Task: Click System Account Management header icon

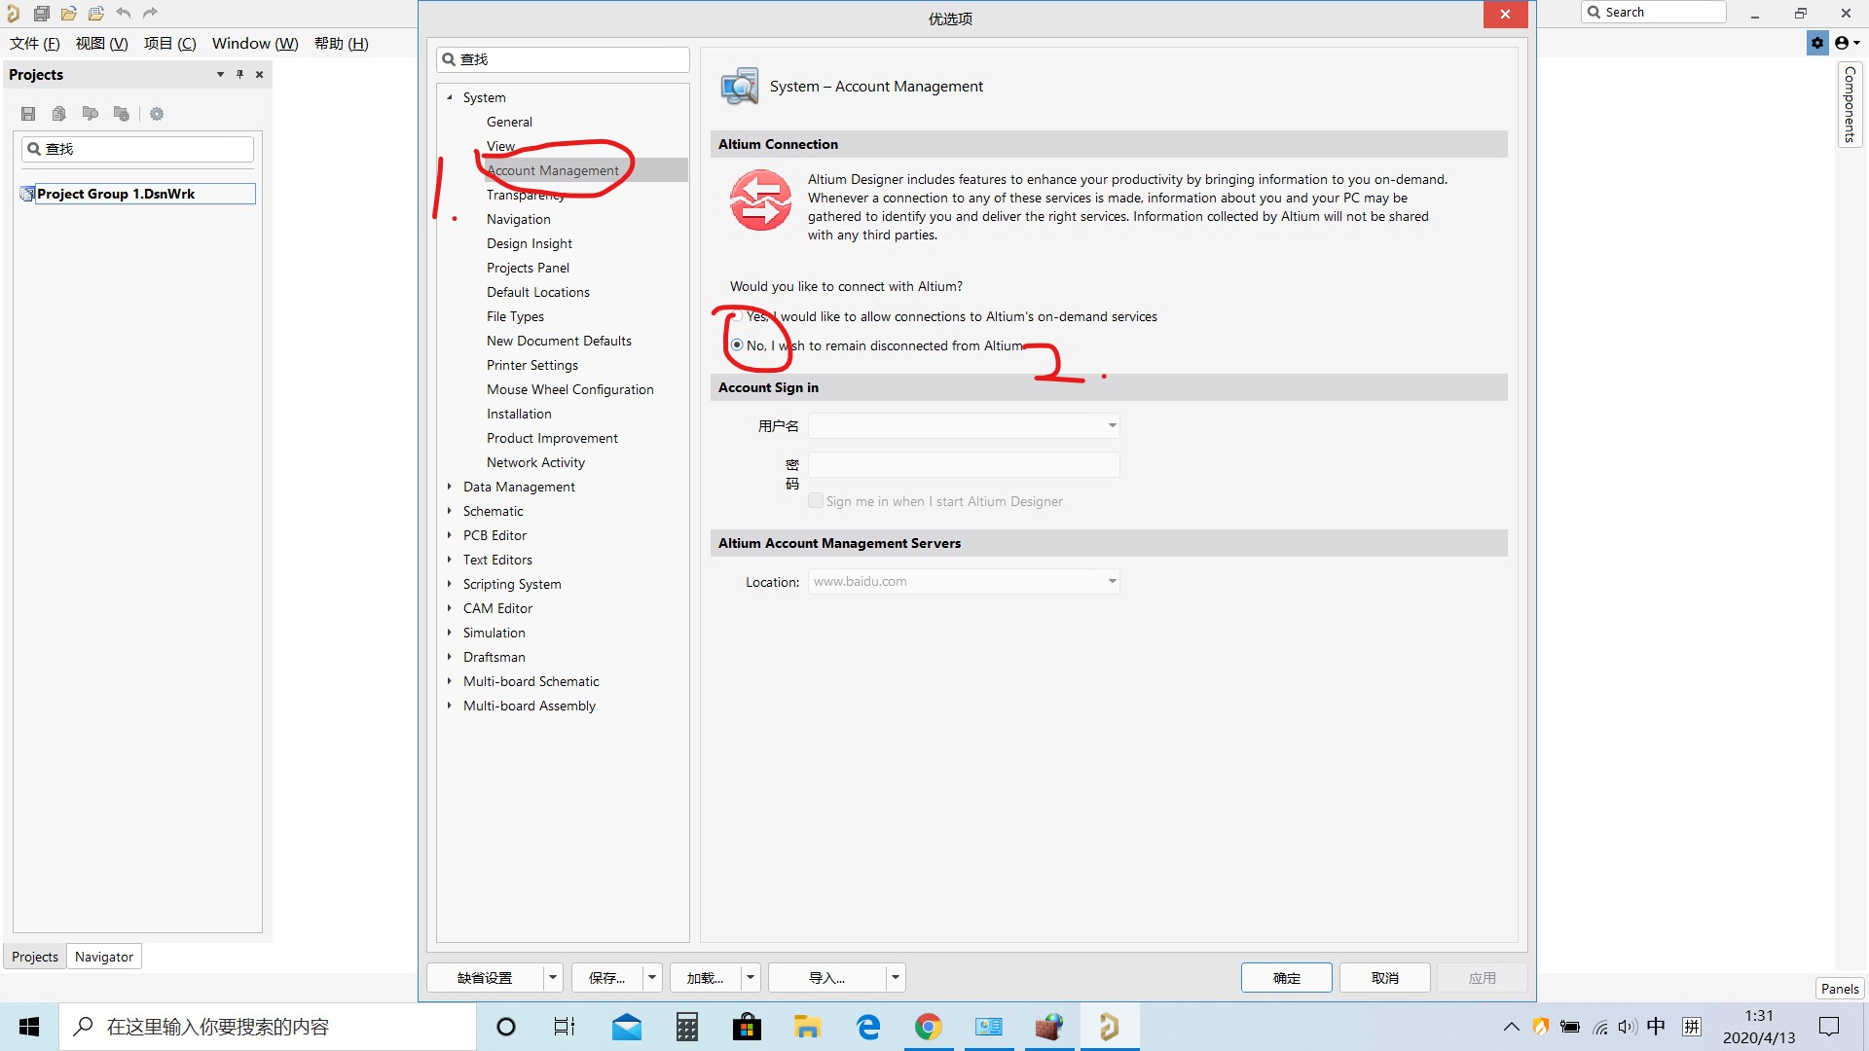Action: click(740, 86)
